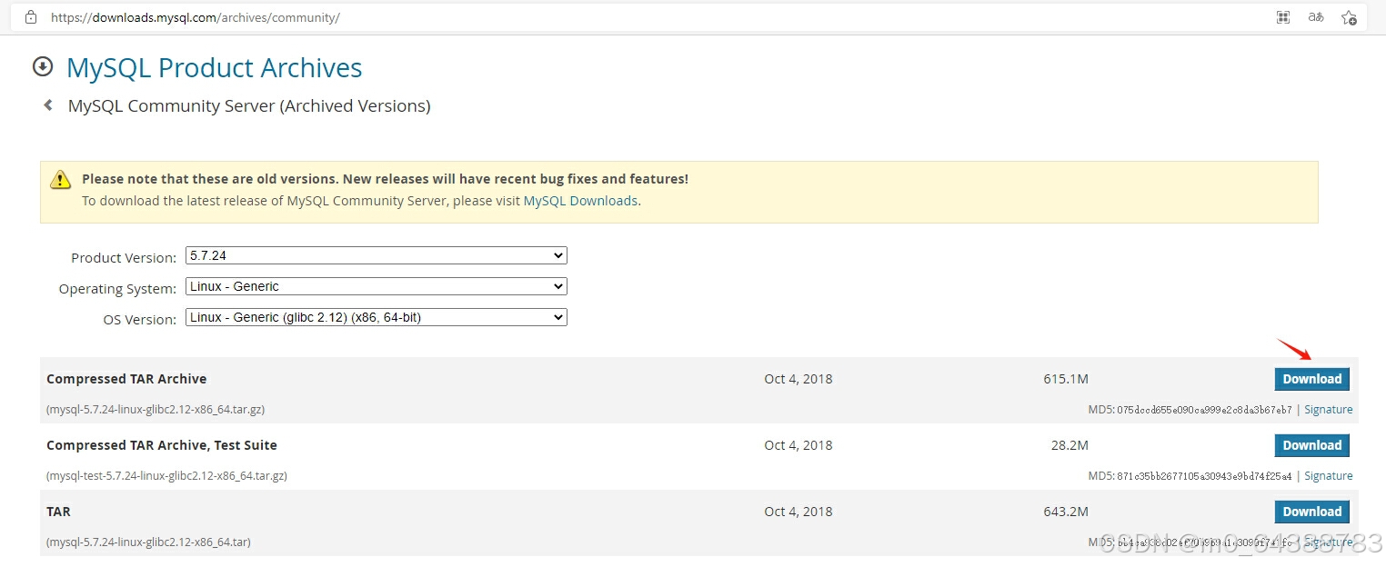Click the download circle icon beside MySQL Product Archives
Screen dimensions: 1386x567
[42, 66]
